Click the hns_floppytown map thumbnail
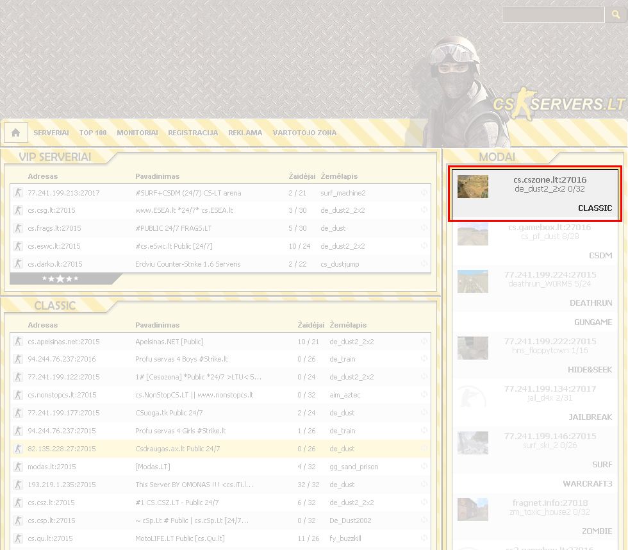 coord(473,348)
